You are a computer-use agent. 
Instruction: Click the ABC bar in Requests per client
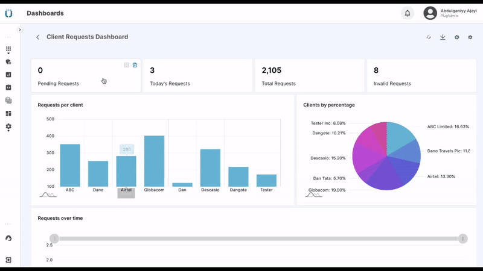coord(70,165)
